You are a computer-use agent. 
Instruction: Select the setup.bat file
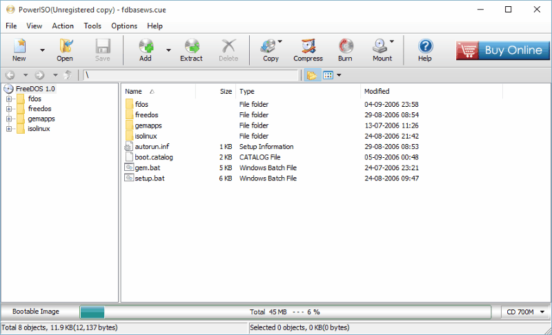(x=150, y=179)
